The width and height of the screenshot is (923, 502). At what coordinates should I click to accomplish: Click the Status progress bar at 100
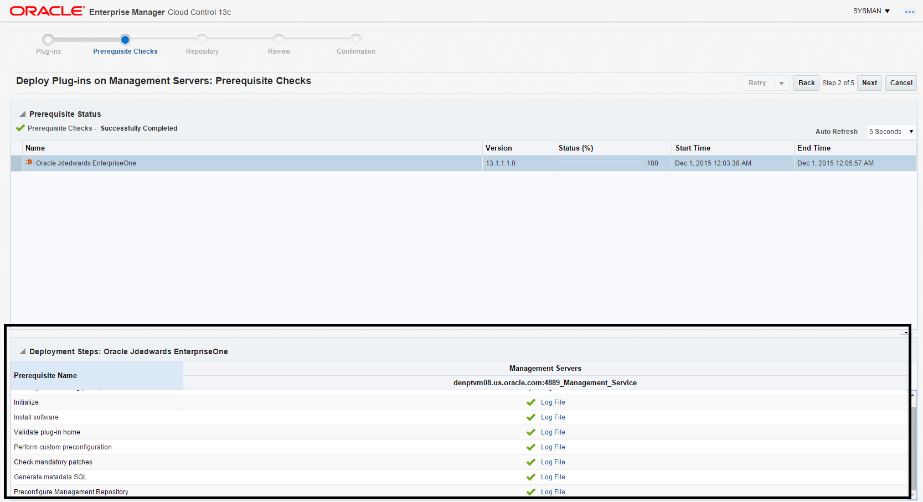pos(600,163)
